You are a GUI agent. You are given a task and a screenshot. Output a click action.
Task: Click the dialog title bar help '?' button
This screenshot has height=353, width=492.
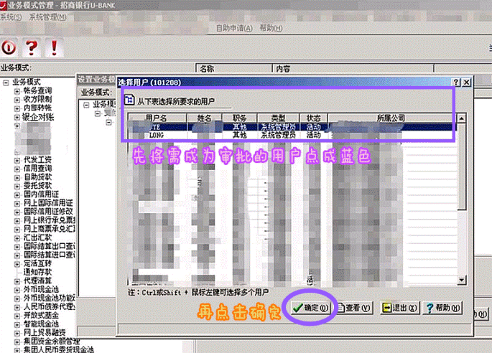pos(456,83)
